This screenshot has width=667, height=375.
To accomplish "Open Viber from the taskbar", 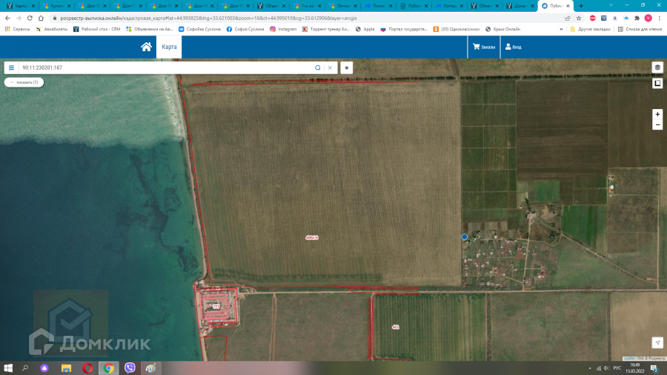I will coord(130,368).
